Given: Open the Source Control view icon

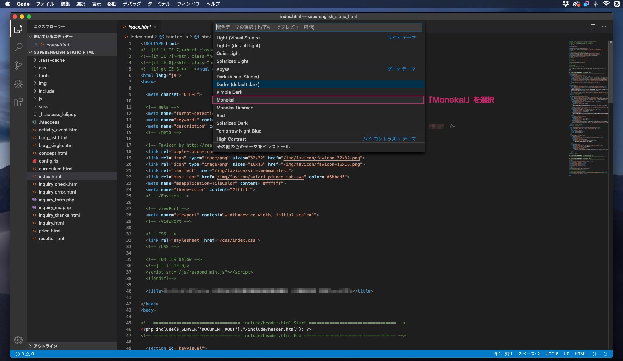Looking at the screenshot, I should pos(18,66).
